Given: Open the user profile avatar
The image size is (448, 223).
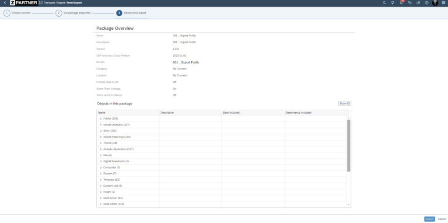Looking at the screenshot, I should pyautogui.click(x=435, y=3).
